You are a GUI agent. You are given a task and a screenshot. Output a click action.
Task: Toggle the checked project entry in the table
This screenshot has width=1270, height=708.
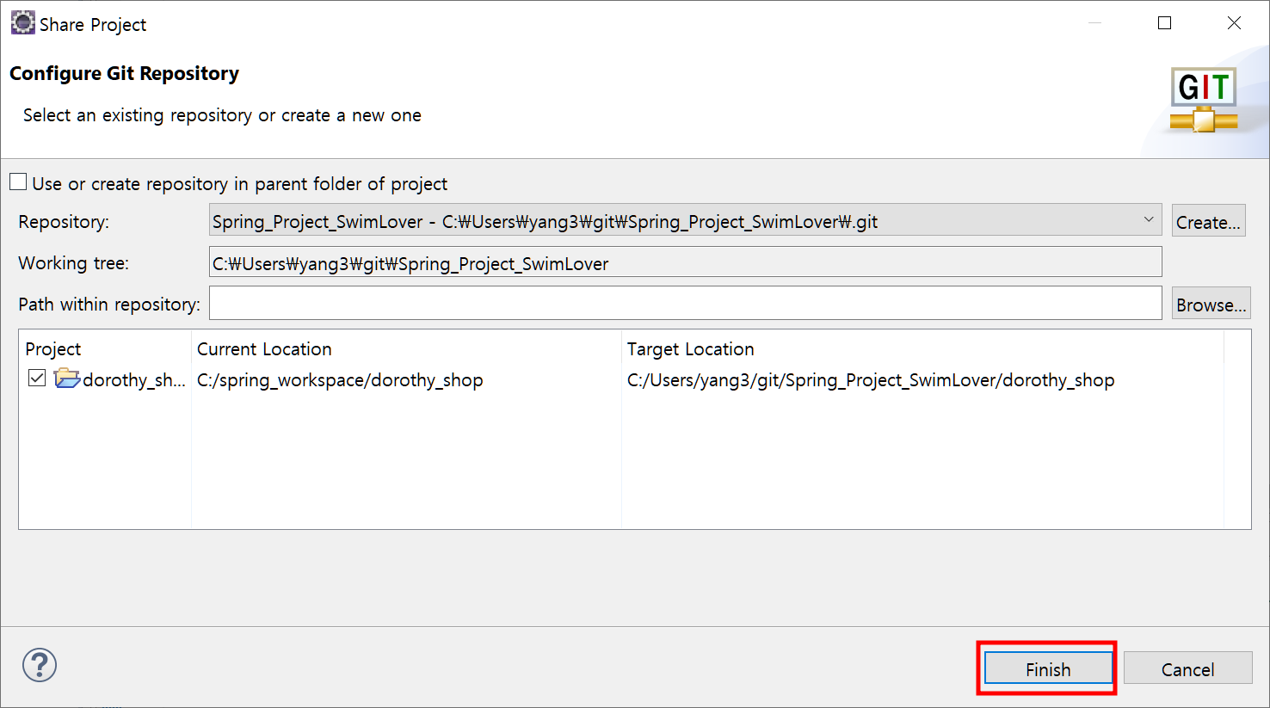[x=36, y=379]
